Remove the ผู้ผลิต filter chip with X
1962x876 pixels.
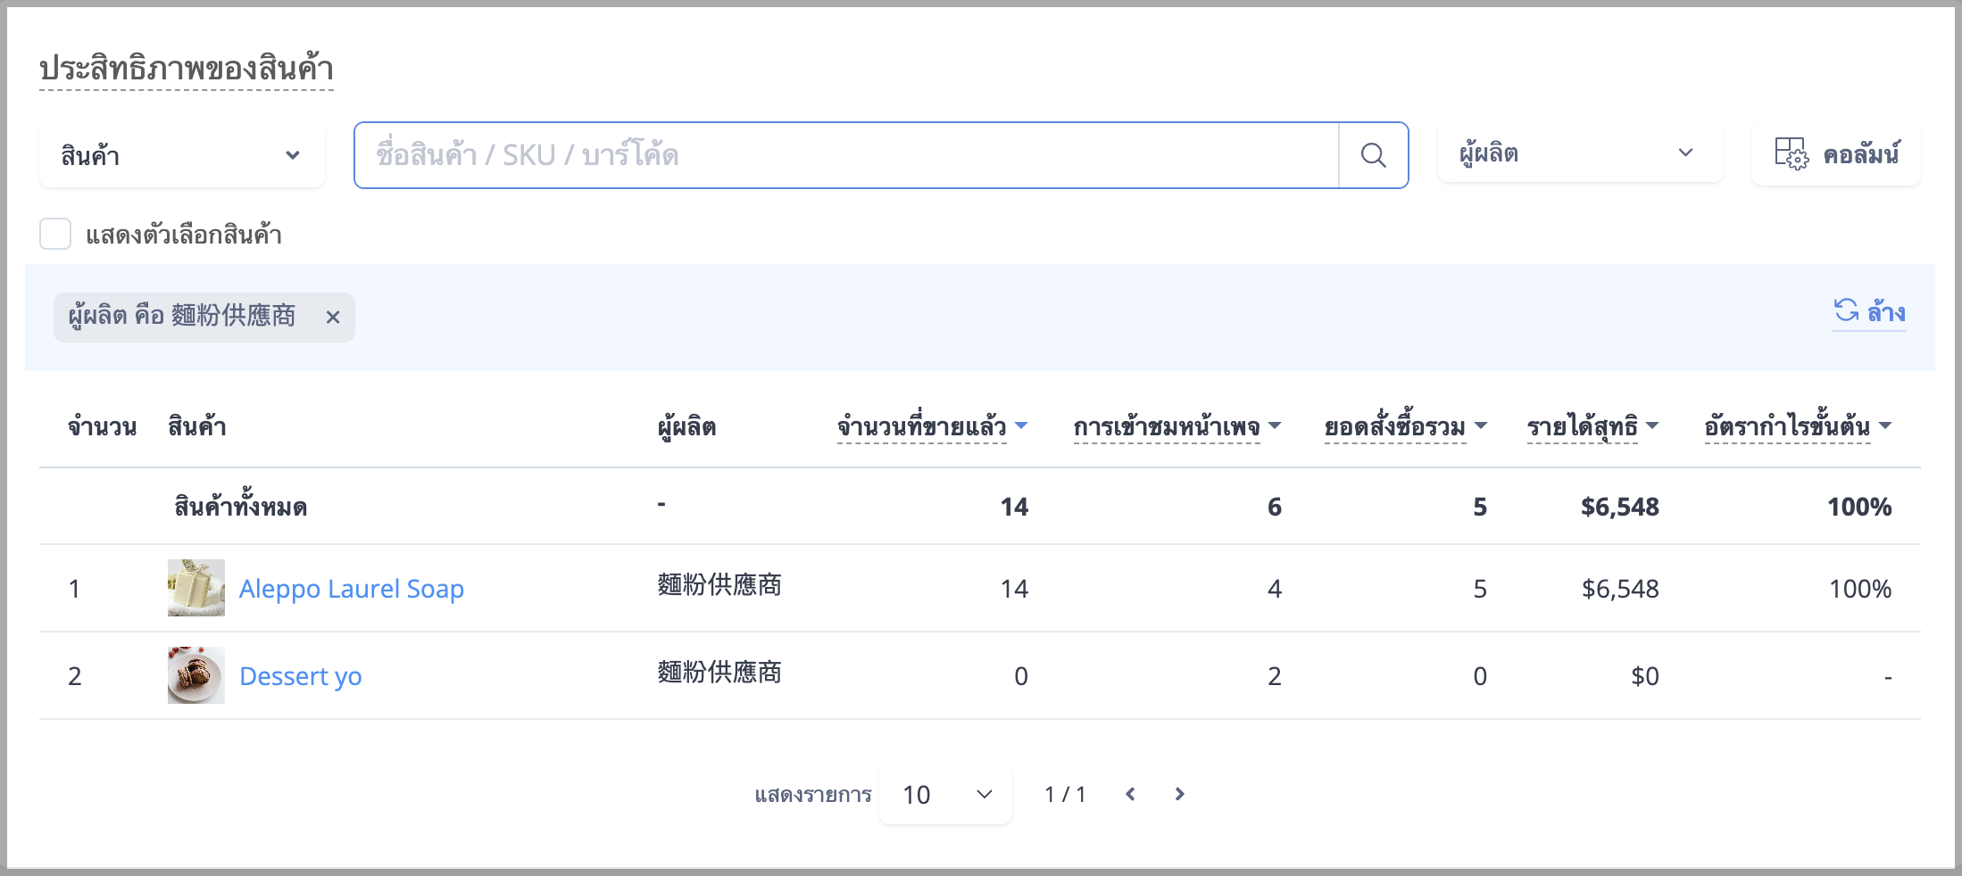tap(333, 317)
